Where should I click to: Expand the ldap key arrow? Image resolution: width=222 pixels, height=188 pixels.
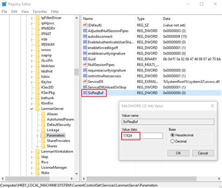pos(32,157)
